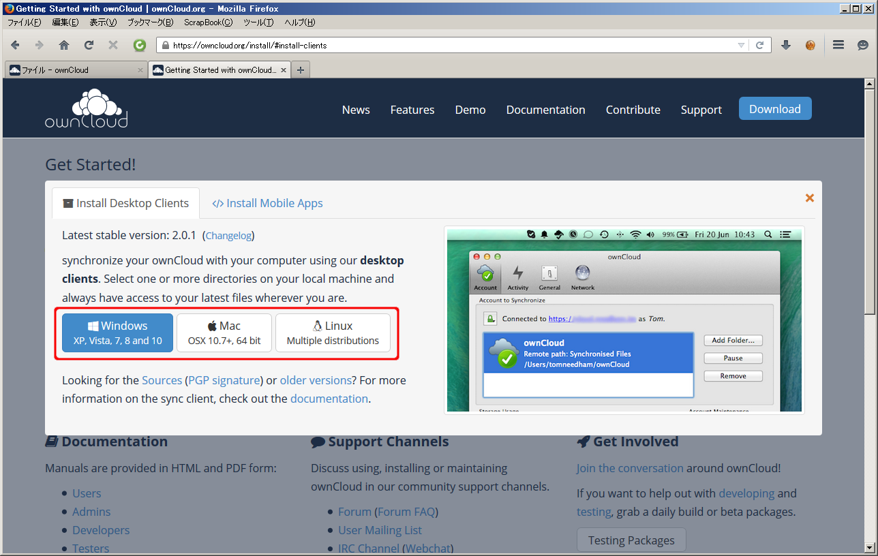Download the Windows desktop client
The image size is (878, 556).
[x=117, y=333]
